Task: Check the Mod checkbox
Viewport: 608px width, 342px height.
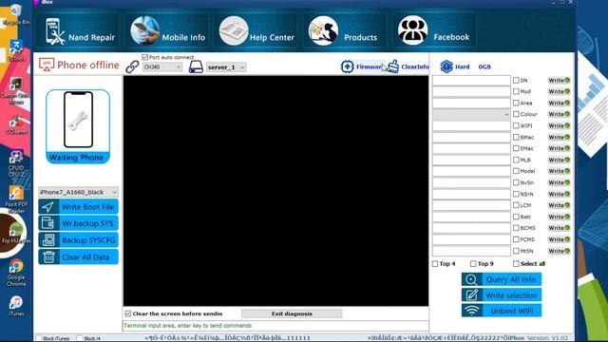Action: tap(516, 91)
